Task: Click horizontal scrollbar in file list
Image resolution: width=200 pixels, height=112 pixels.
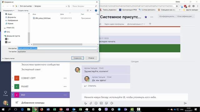Action: [57, 44]
